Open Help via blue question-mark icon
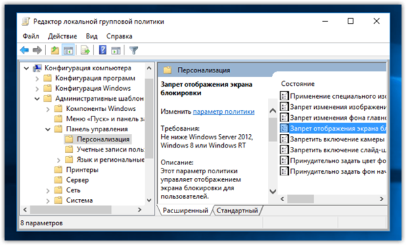The width and height of the screenshot is (406, 245). pyautogui.click(x=103, y=50)
